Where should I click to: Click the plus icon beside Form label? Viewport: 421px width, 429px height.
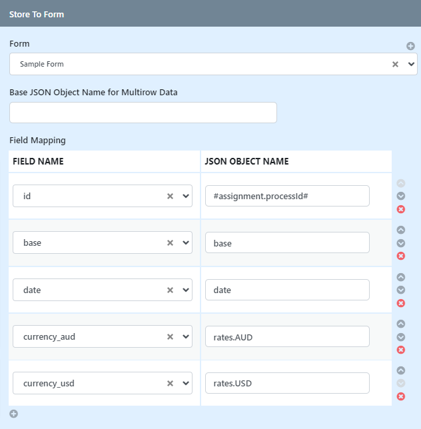coord(410,46)
